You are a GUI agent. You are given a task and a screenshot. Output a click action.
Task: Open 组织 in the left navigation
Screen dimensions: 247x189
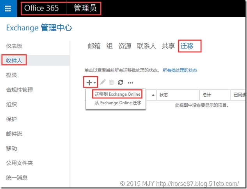click(x=11, y=104)
